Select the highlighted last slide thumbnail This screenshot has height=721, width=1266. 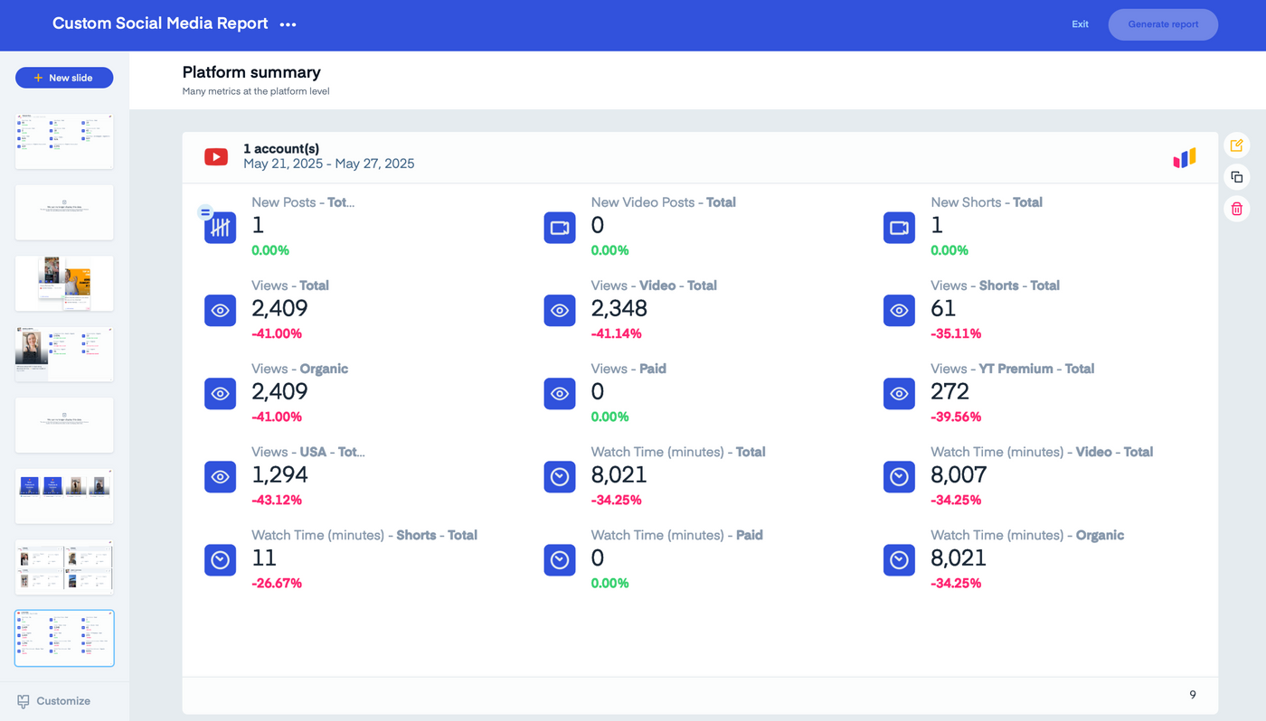click(64, 638)
